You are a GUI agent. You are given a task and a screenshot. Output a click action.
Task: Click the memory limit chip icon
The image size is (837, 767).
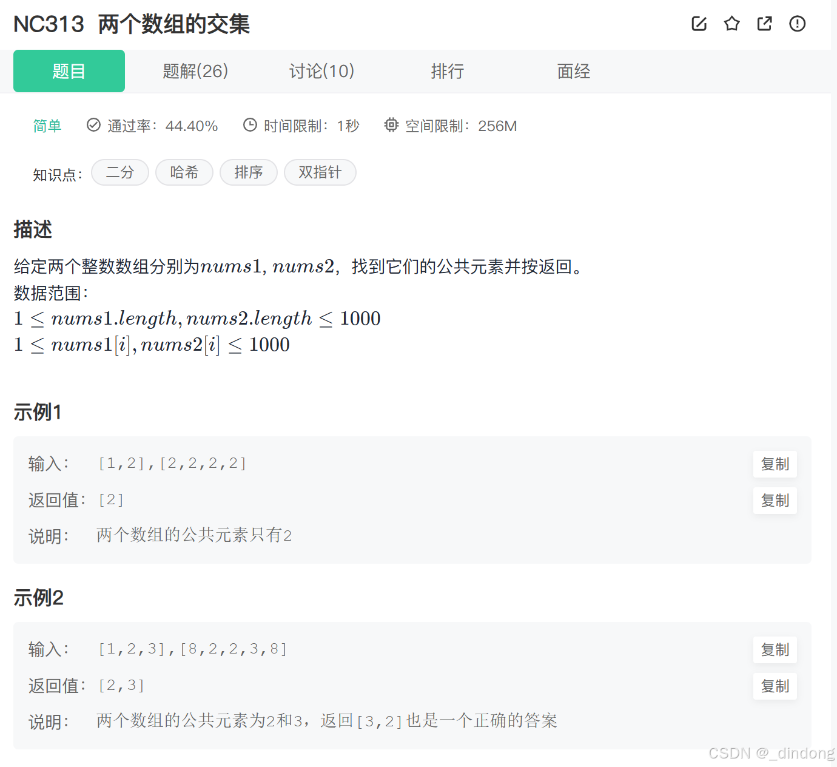point(391,124)
